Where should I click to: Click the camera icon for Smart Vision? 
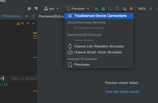70,52
